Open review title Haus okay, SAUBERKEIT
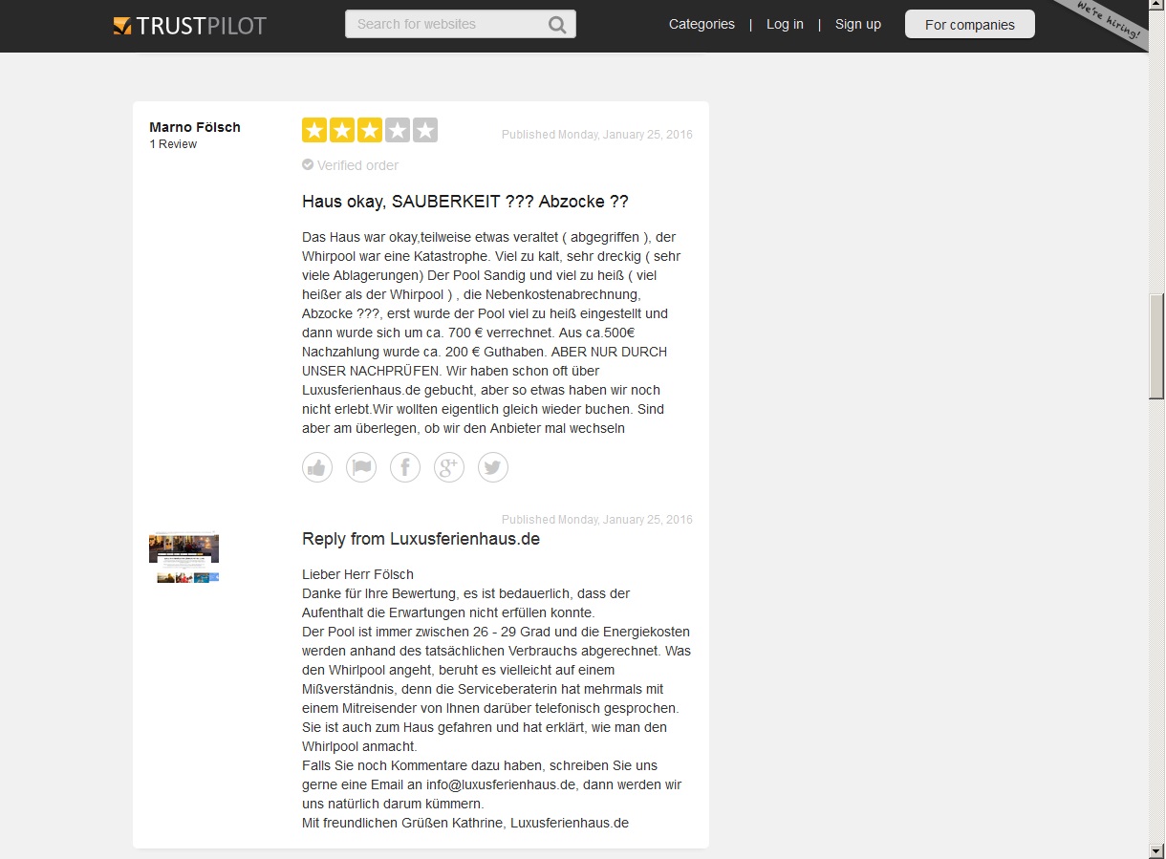The width and height of the screenshot is (1166, 859). 464,202
